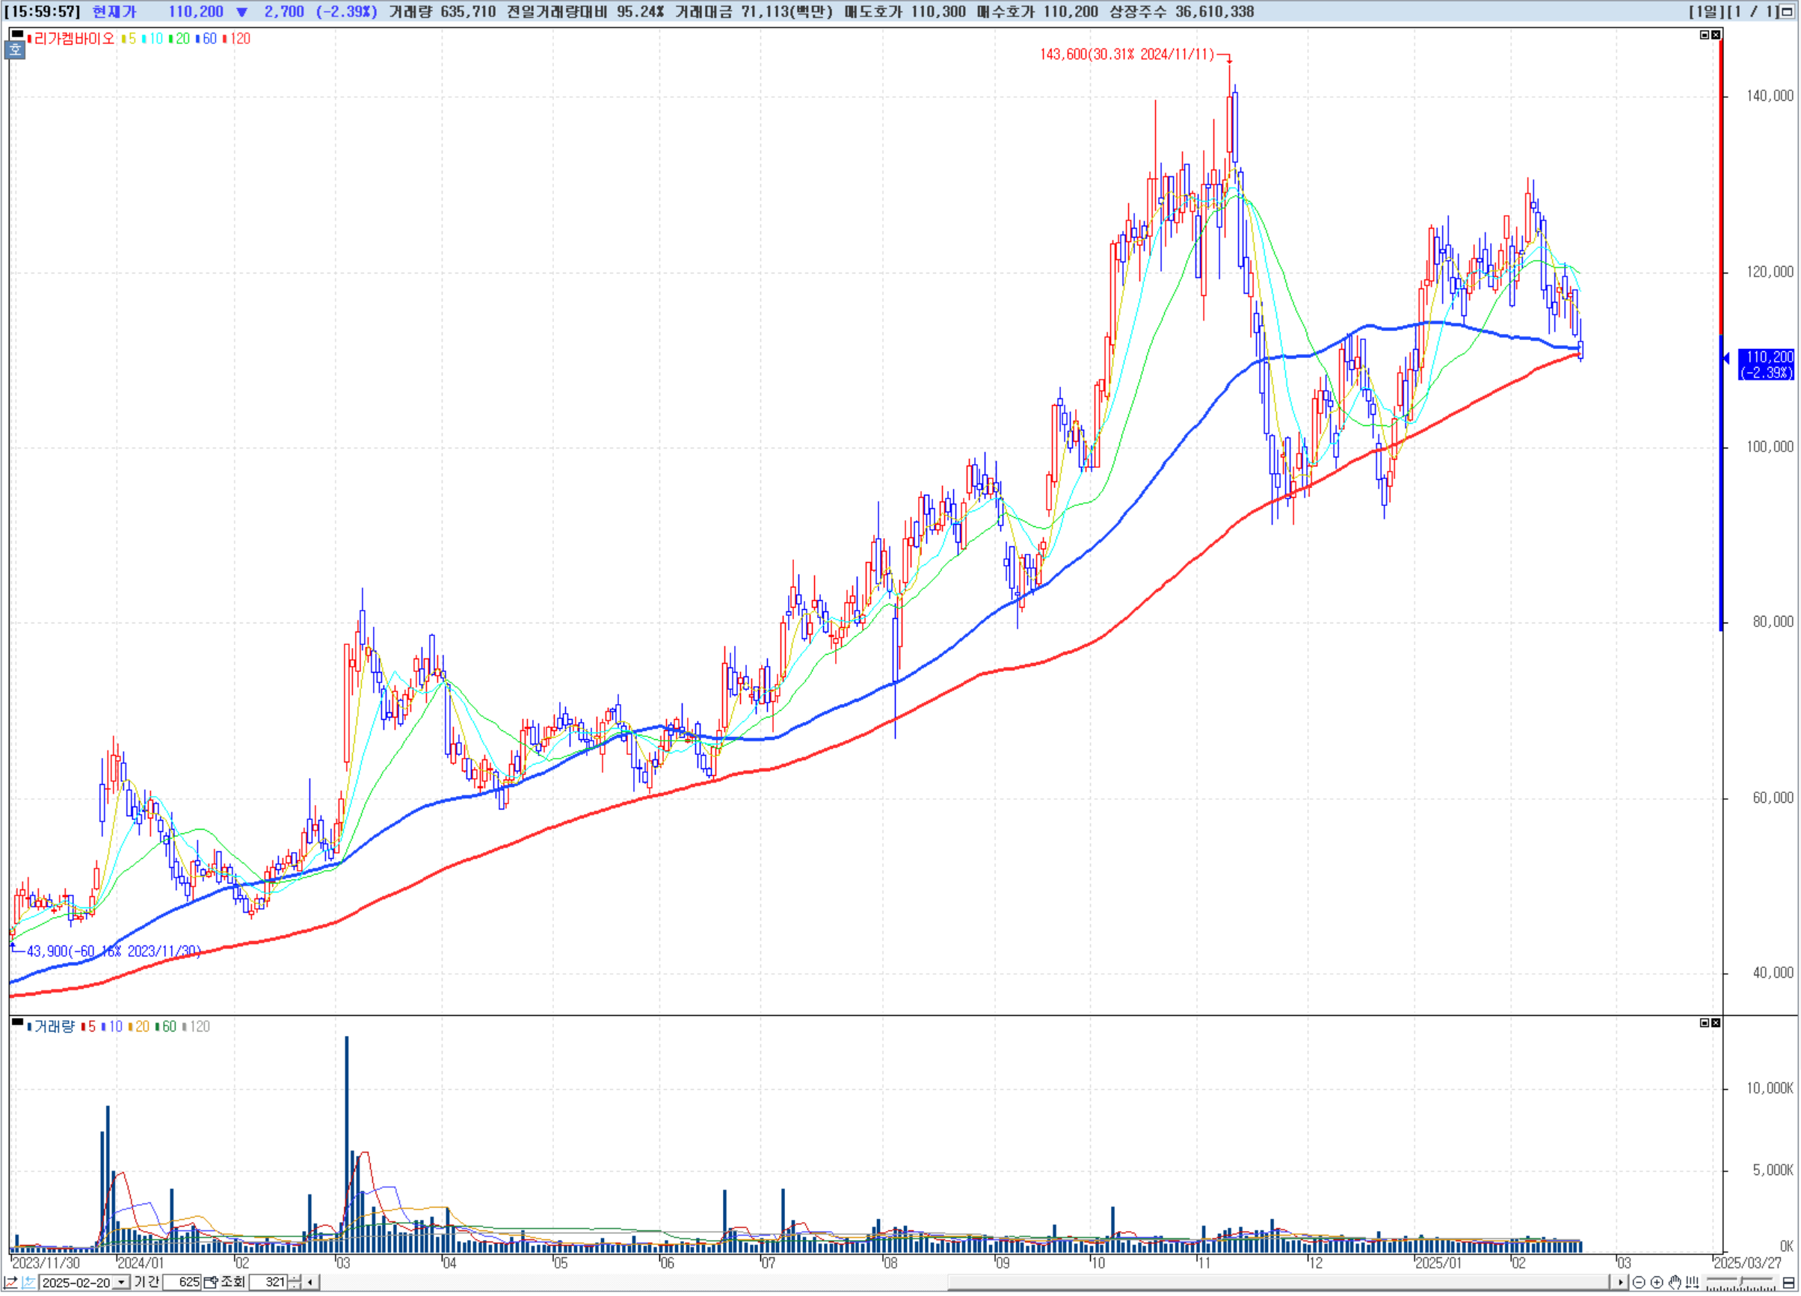Click the split panel layout icon
The height and width of the screenshot is (1296, 1801).
1788,1282
